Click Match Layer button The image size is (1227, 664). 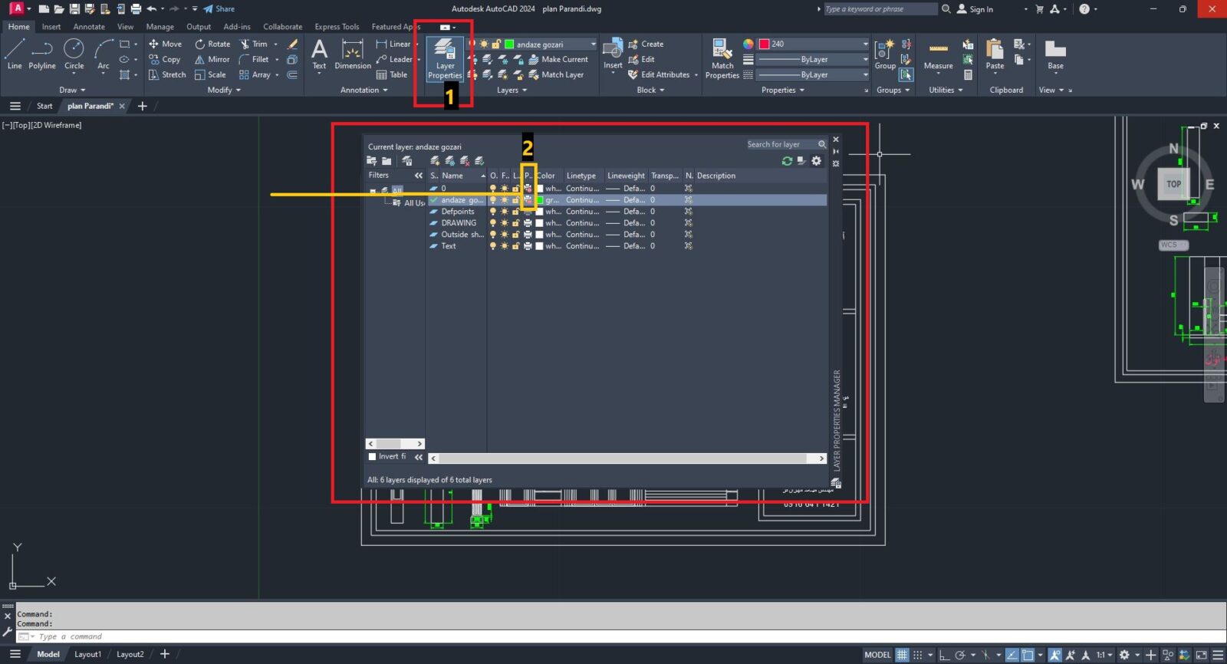[x=556, y=75]
